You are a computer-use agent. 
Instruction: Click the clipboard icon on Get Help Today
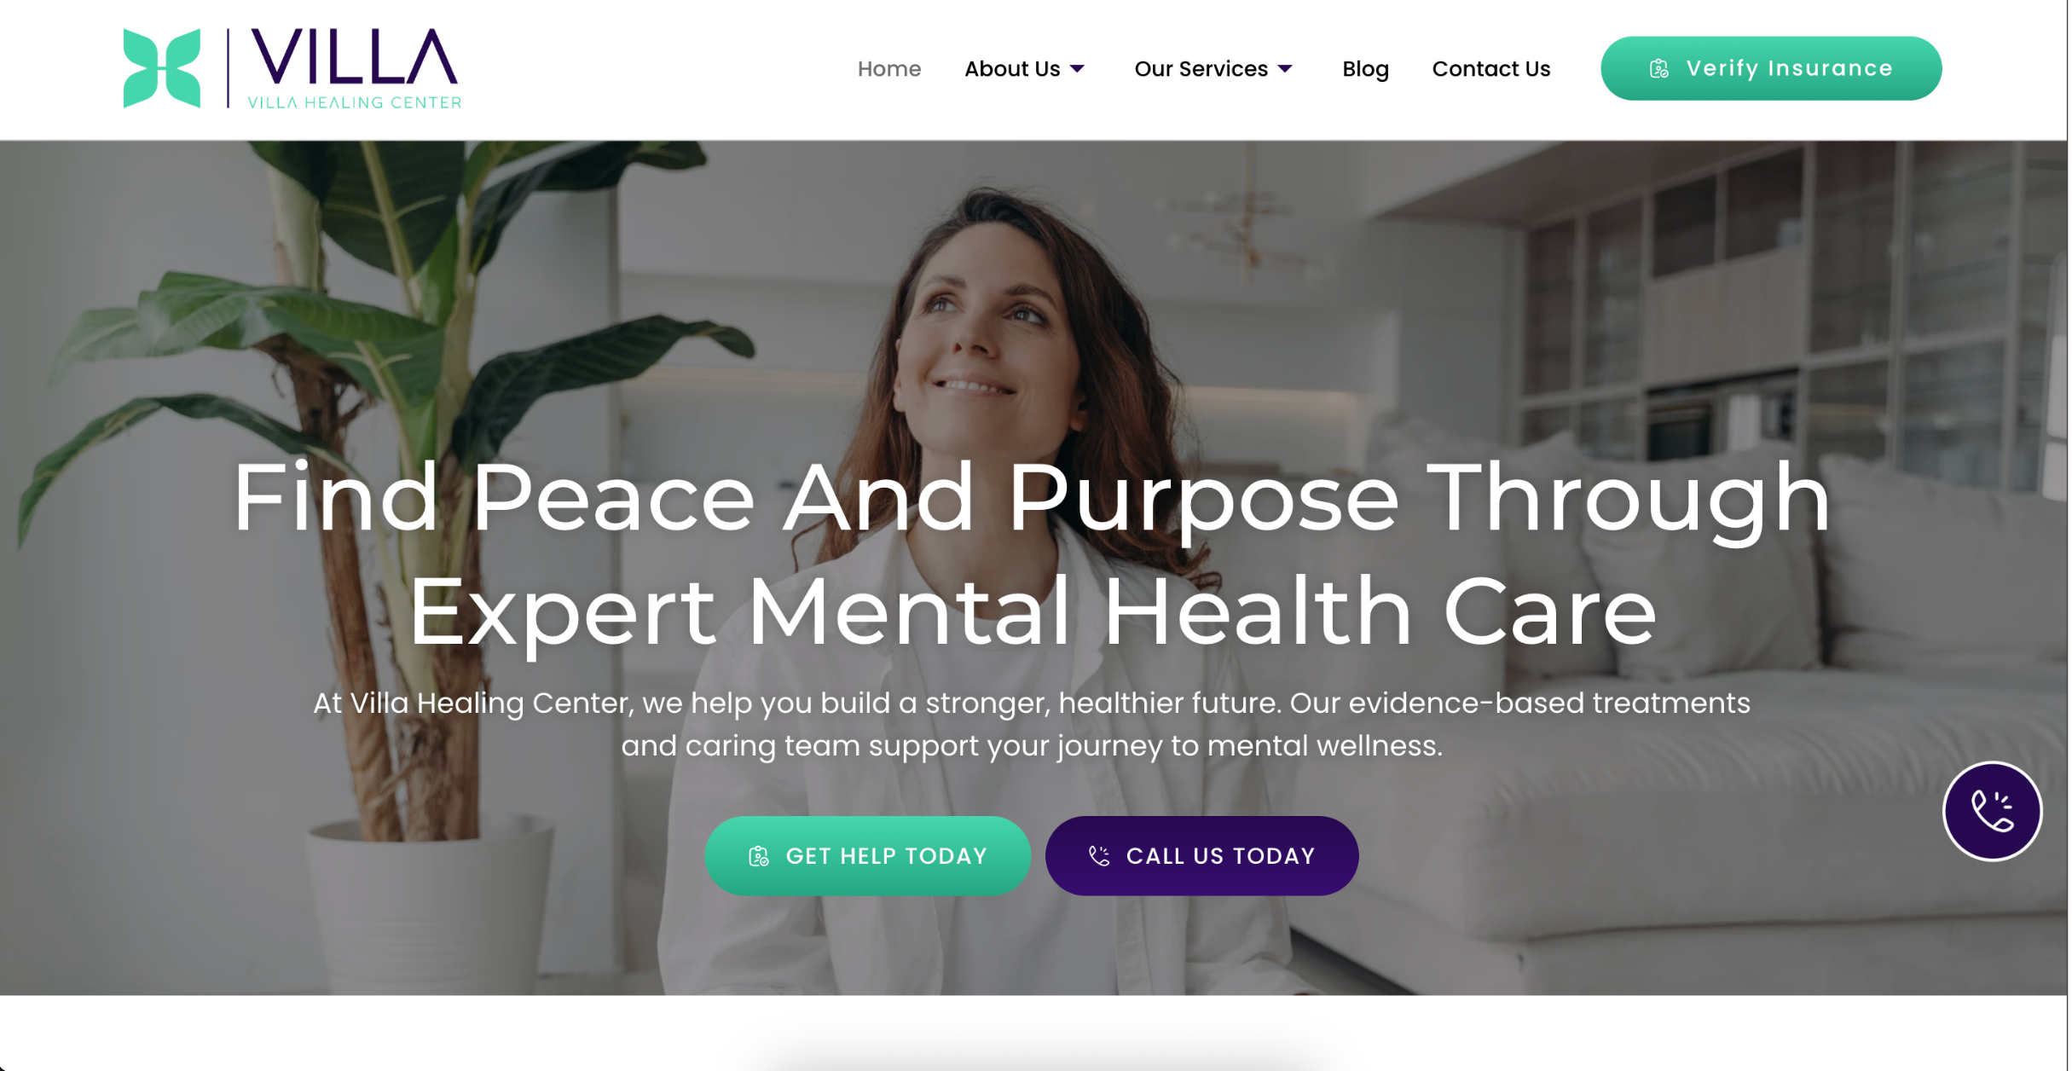coord(759,856)
